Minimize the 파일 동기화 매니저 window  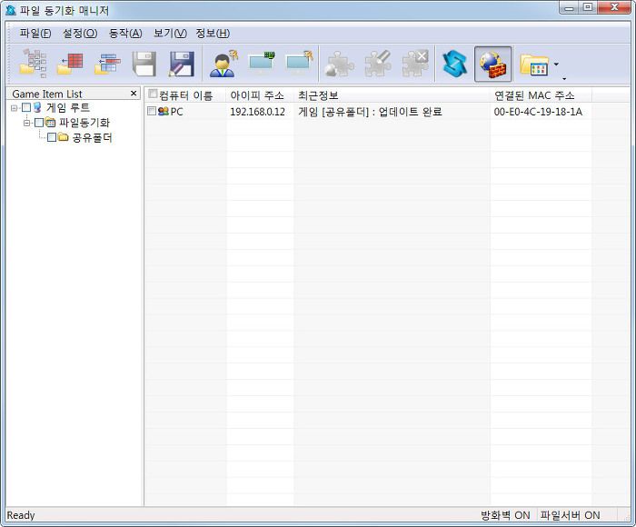pyautogui.click(x=570, y=7)
